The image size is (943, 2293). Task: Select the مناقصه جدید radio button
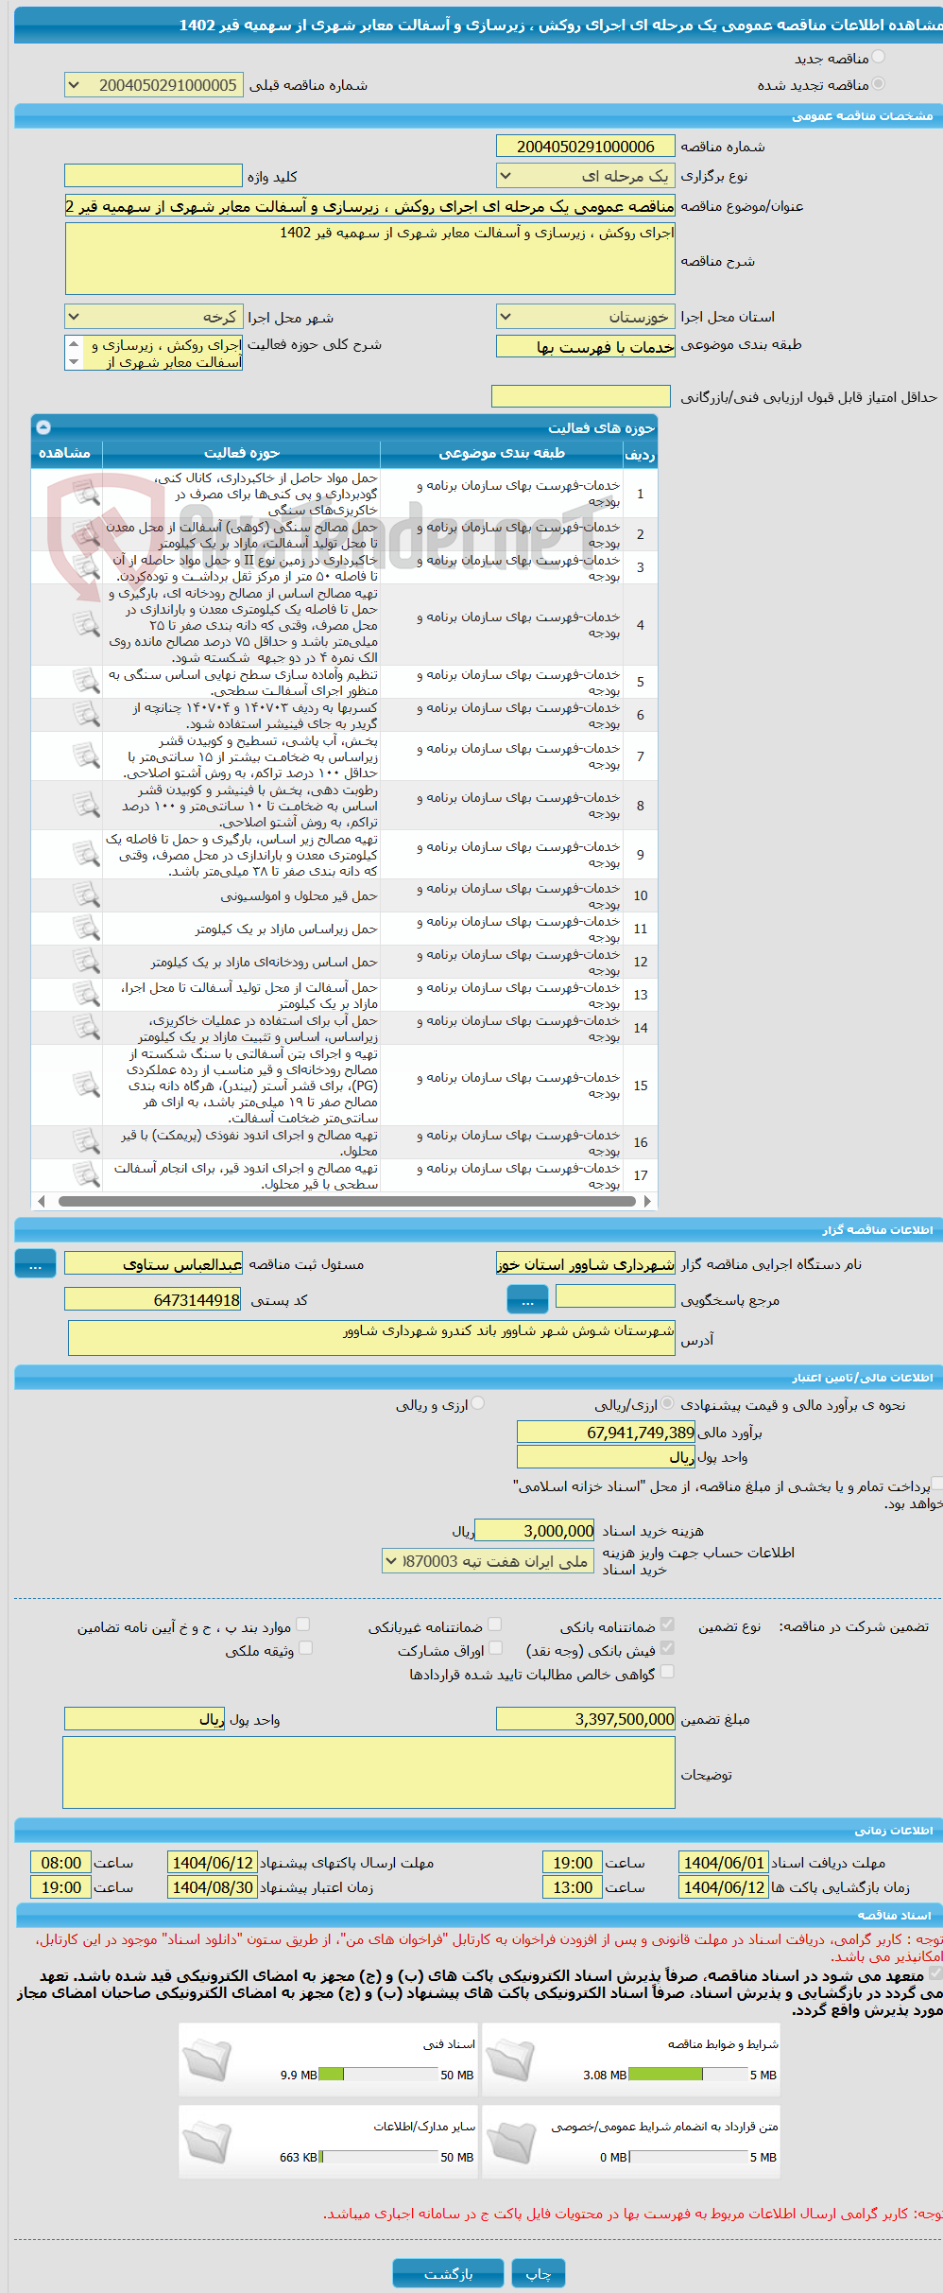[879, 58]
